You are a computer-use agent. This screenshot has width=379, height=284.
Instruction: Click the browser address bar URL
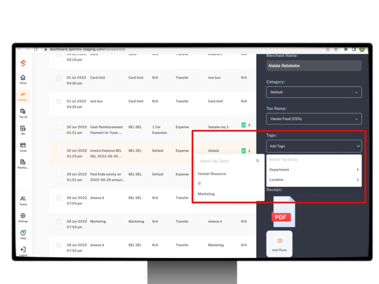(x=87, y=49)
